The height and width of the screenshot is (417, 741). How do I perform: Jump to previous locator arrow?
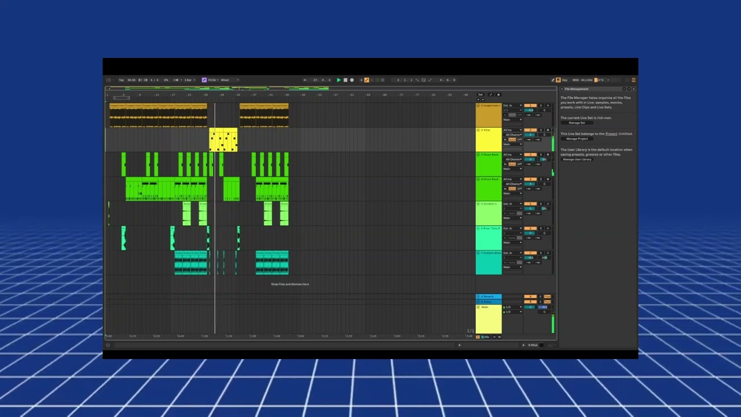(x=478, y=100)
